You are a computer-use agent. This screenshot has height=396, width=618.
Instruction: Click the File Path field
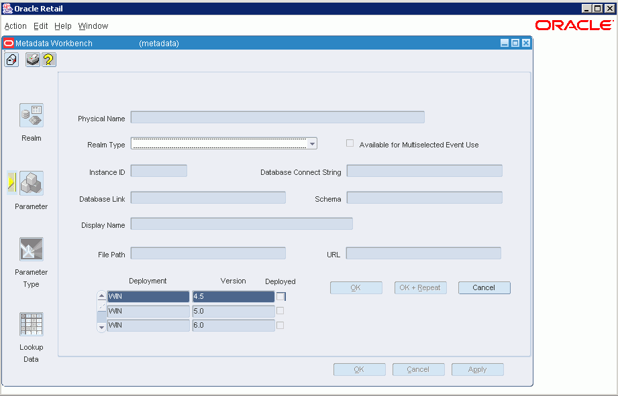[208, 253]
